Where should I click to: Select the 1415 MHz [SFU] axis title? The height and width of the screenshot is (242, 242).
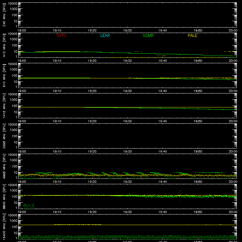4,106
